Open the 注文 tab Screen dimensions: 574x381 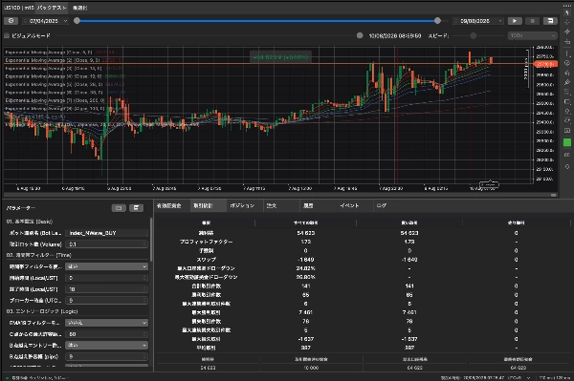tap(272, 205)
